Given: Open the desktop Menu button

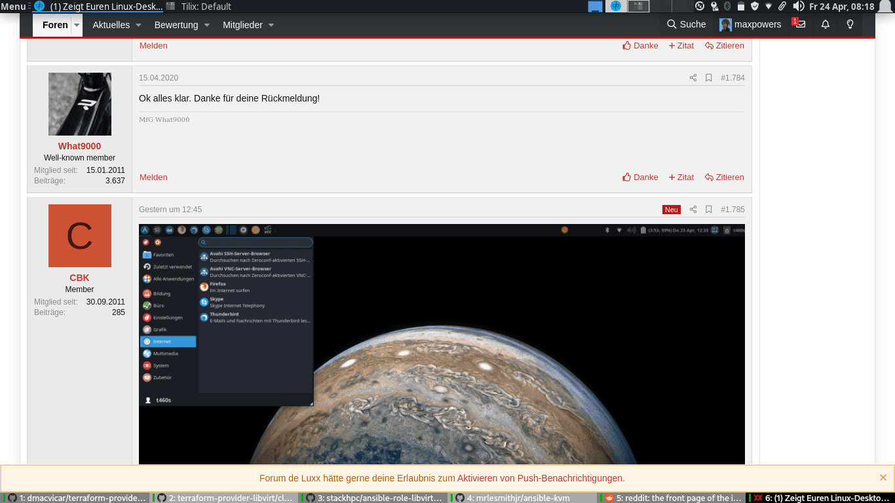Looking at the screenshot, I should click(13, 7).
